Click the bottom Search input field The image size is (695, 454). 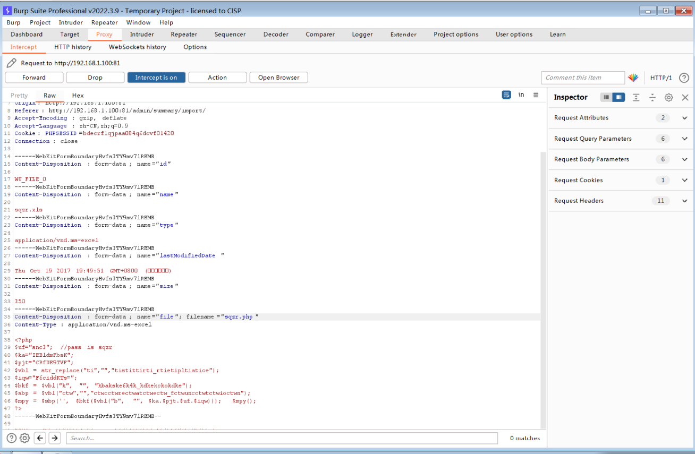click(x=282, y=438)
